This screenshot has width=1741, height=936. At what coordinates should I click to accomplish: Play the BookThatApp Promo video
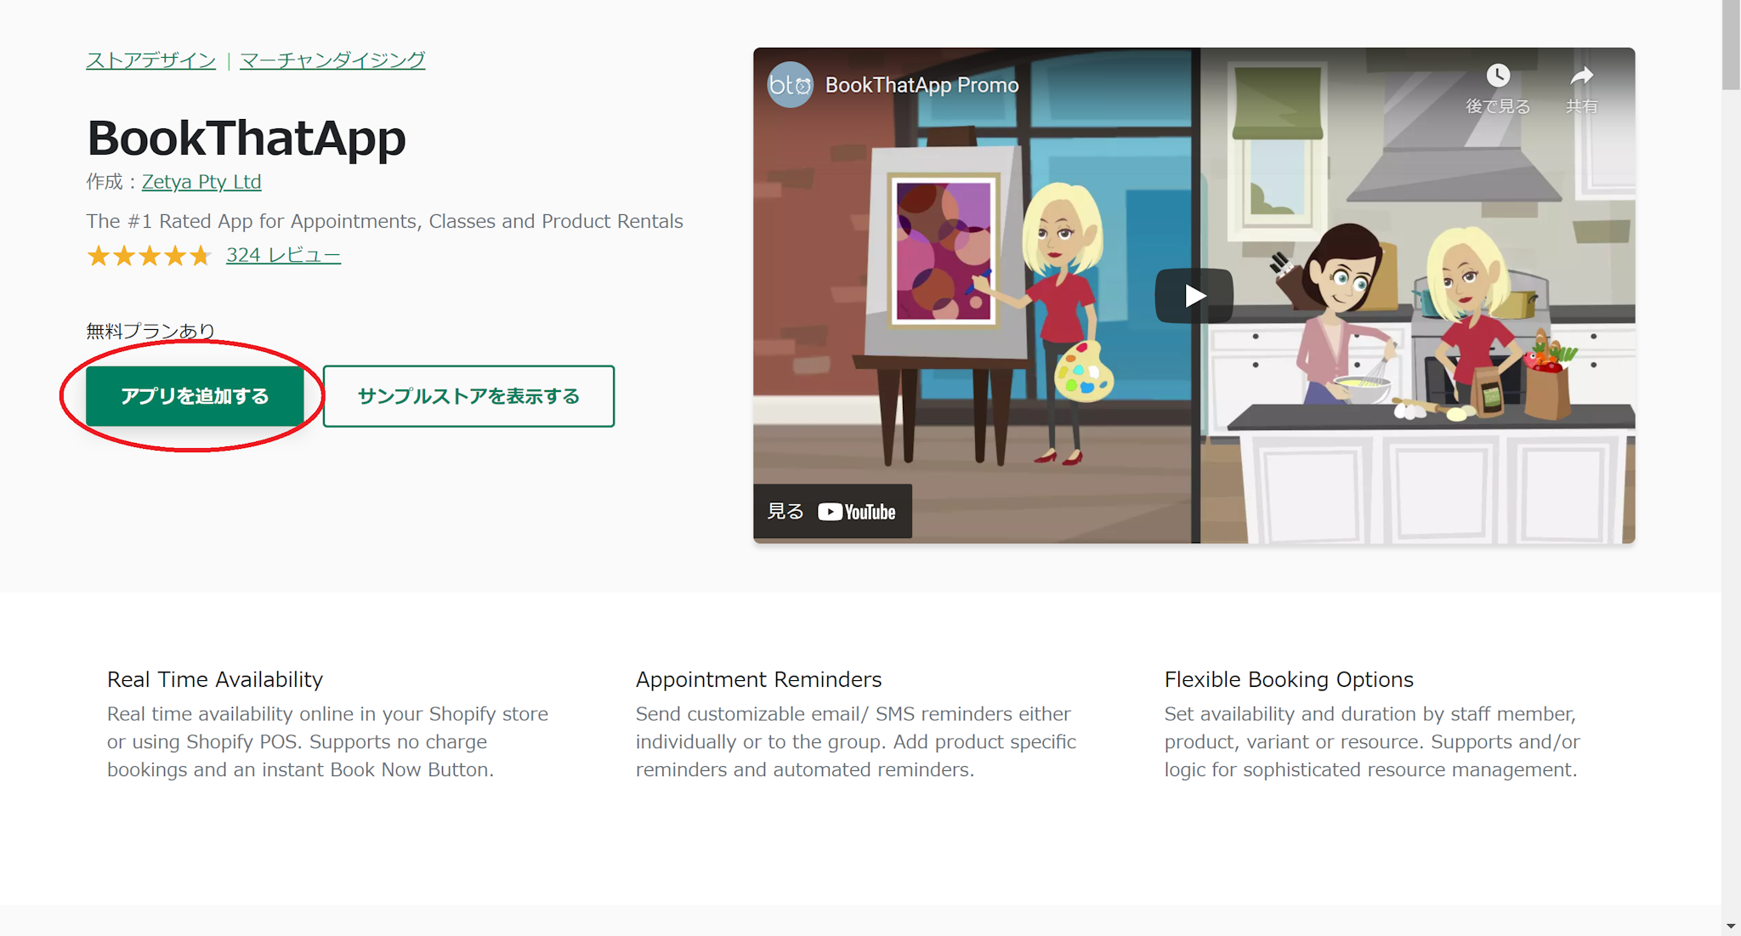tap(1194, 296)
